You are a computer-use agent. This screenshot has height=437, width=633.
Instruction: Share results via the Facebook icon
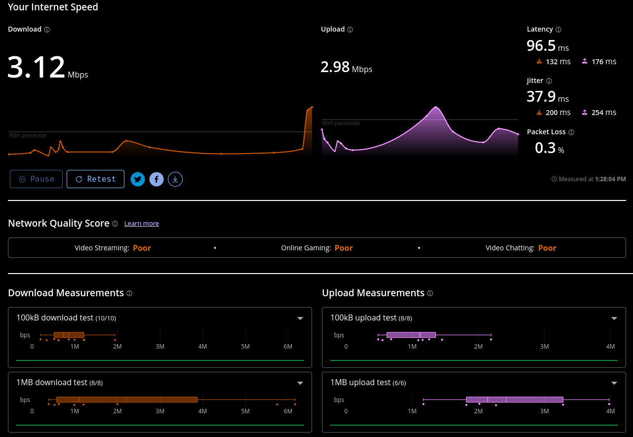(157, 179)
